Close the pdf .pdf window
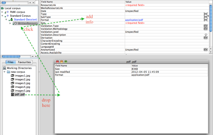 click(58, 62)
